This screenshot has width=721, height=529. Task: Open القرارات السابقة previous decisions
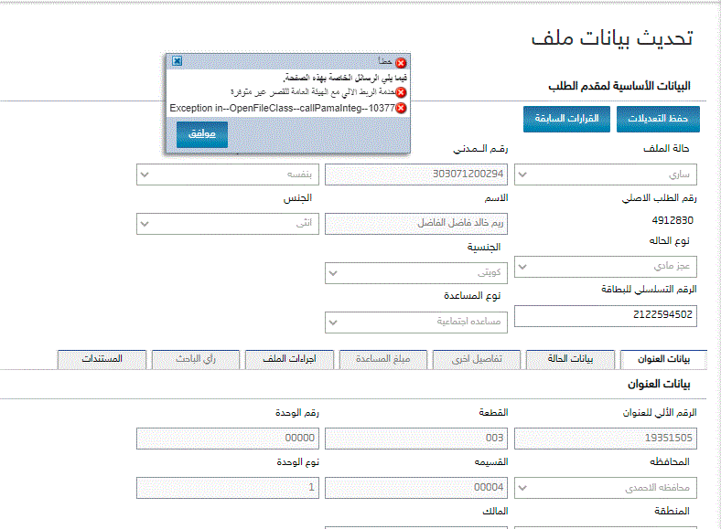pyautogui.click(x=566, y=119)
